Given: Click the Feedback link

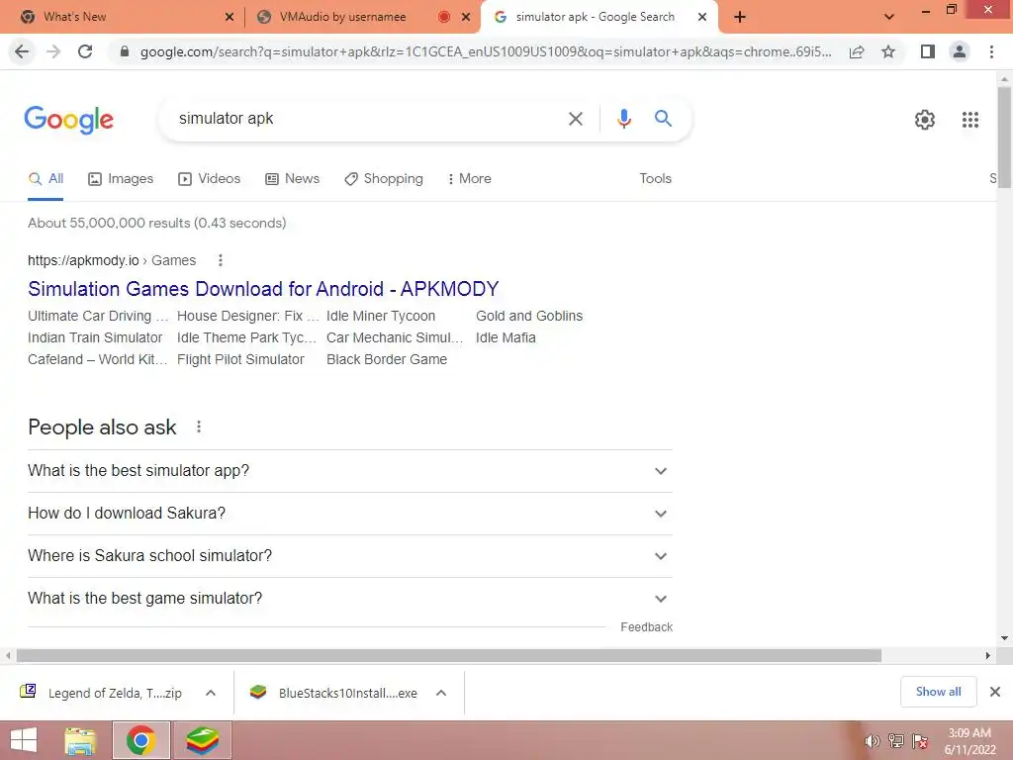Looking at the screenshot, I should coord(646,627).
